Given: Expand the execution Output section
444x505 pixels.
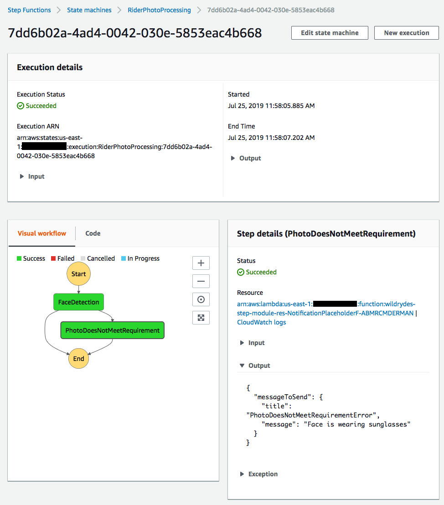Looking at the screenshot, I should 246,158.
